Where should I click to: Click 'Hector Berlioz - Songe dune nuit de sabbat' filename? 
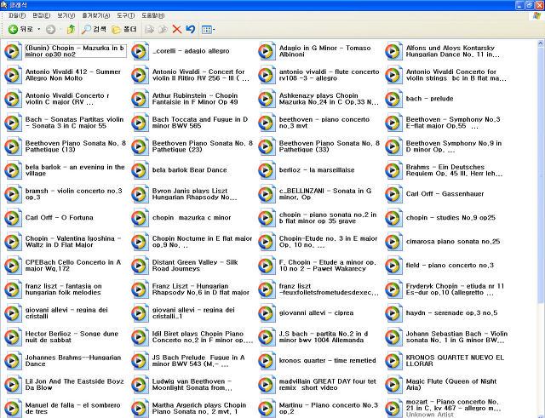[72, 336]
